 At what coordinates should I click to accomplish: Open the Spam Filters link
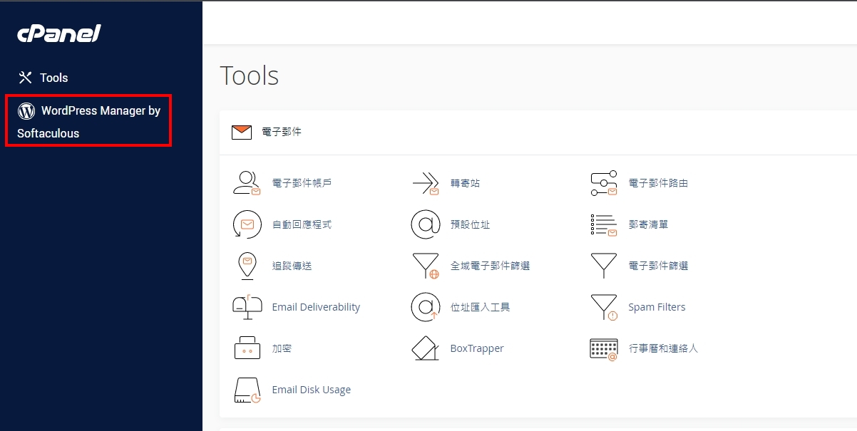(657, 307)
